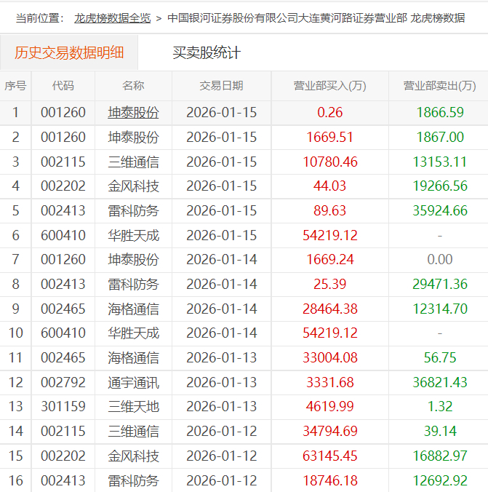Click buy amount 3331.68
Screen dimensions: 488x492
click(330, 383)
